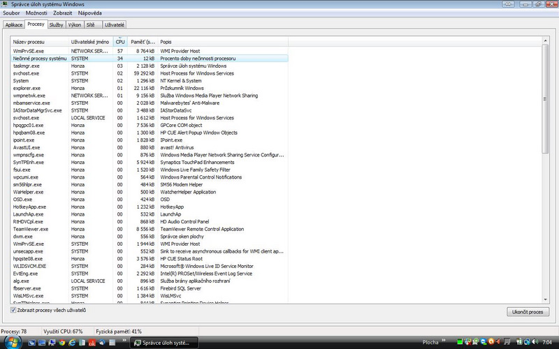Select the explorer.exe process row

(150, 88)
